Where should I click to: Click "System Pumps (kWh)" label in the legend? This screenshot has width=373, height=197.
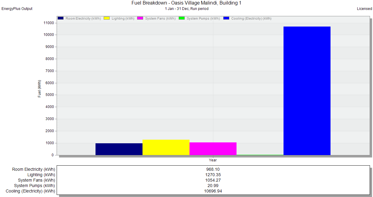coord(203,19)
